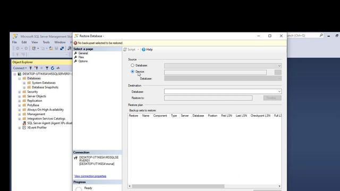Expand the XEvent Profiler node
340x191 pixels.
(x=20, y=128)
